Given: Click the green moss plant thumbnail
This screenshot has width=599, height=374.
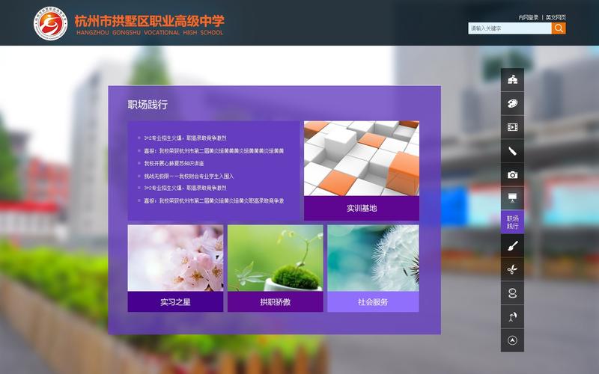Looking at the screenshot, I should click(276, 258).
